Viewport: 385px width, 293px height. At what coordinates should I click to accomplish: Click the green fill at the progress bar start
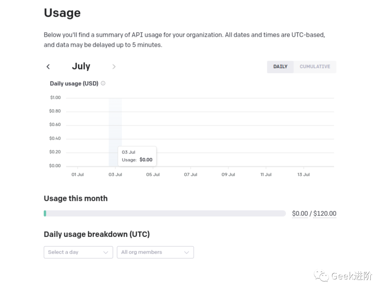45,214
